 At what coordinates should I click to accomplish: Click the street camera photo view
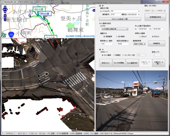click(x=132, y=101)
